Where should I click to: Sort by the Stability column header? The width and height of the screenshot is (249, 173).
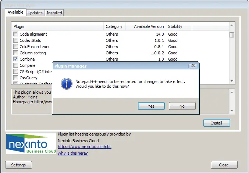[179, 26]
